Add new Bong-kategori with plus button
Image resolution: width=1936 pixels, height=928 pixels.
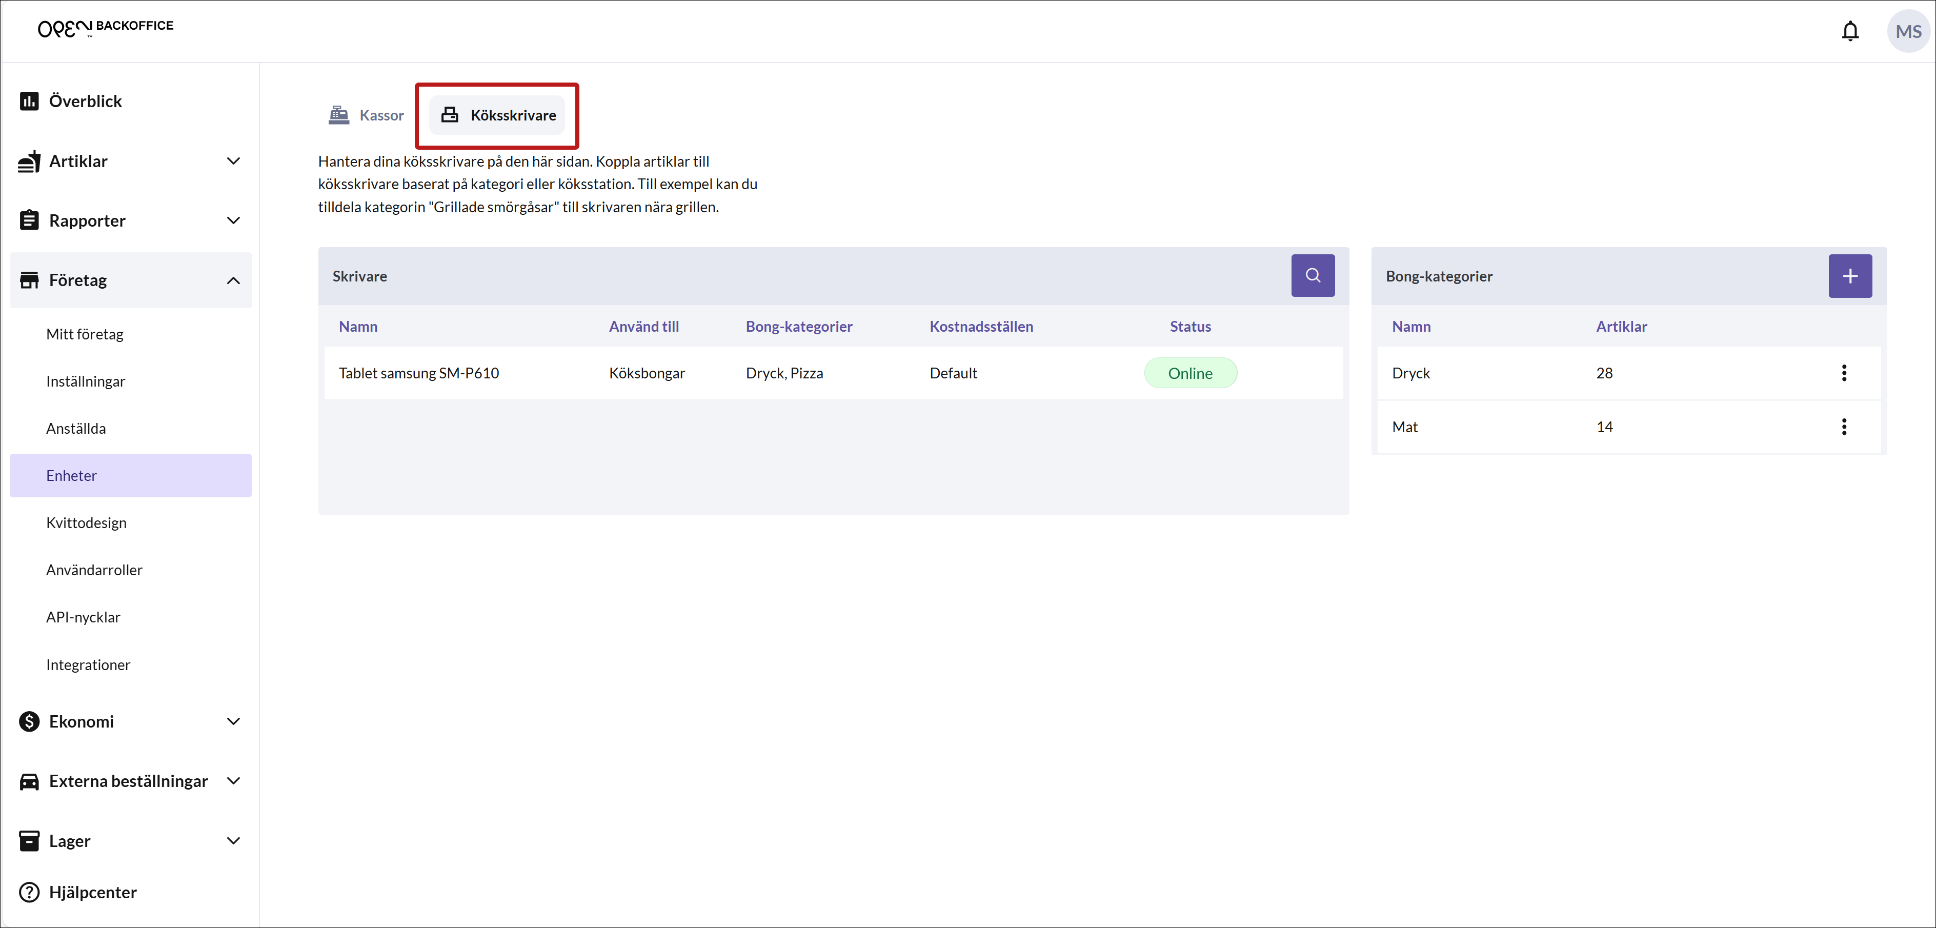pyautogui.click(x=1849, y=276)
